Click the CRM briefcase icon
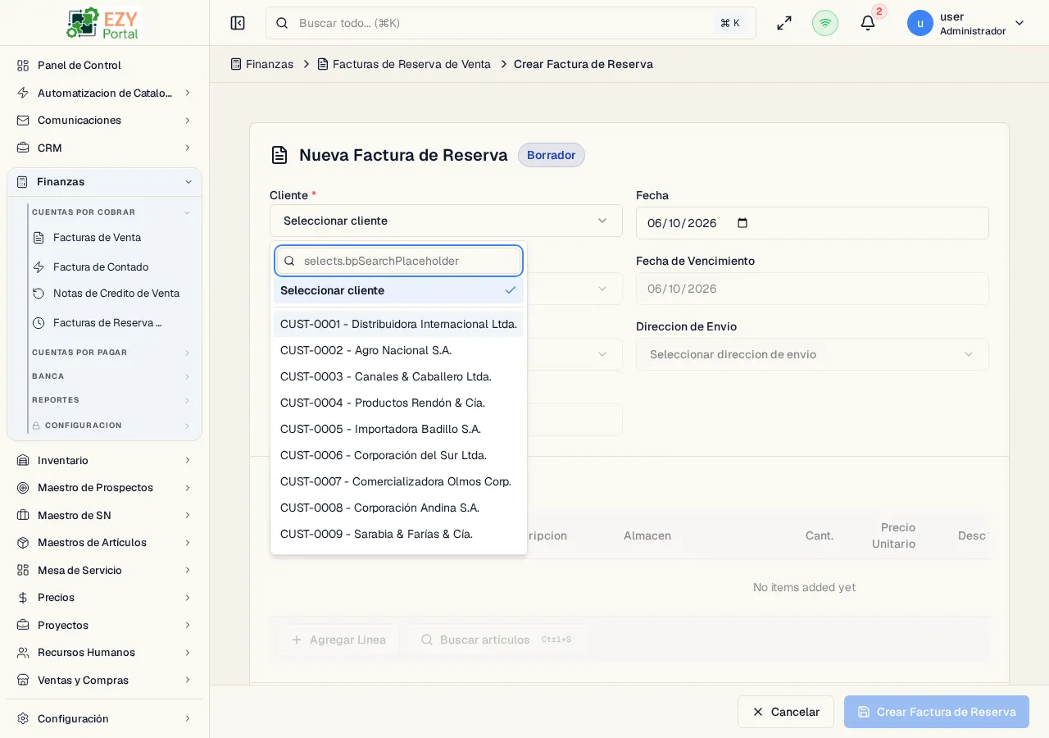The image size is (1049, 738). (23, 148)
